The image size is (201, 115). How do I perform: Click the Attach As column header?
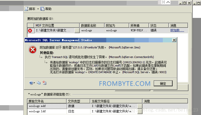(x=117, y=25)
